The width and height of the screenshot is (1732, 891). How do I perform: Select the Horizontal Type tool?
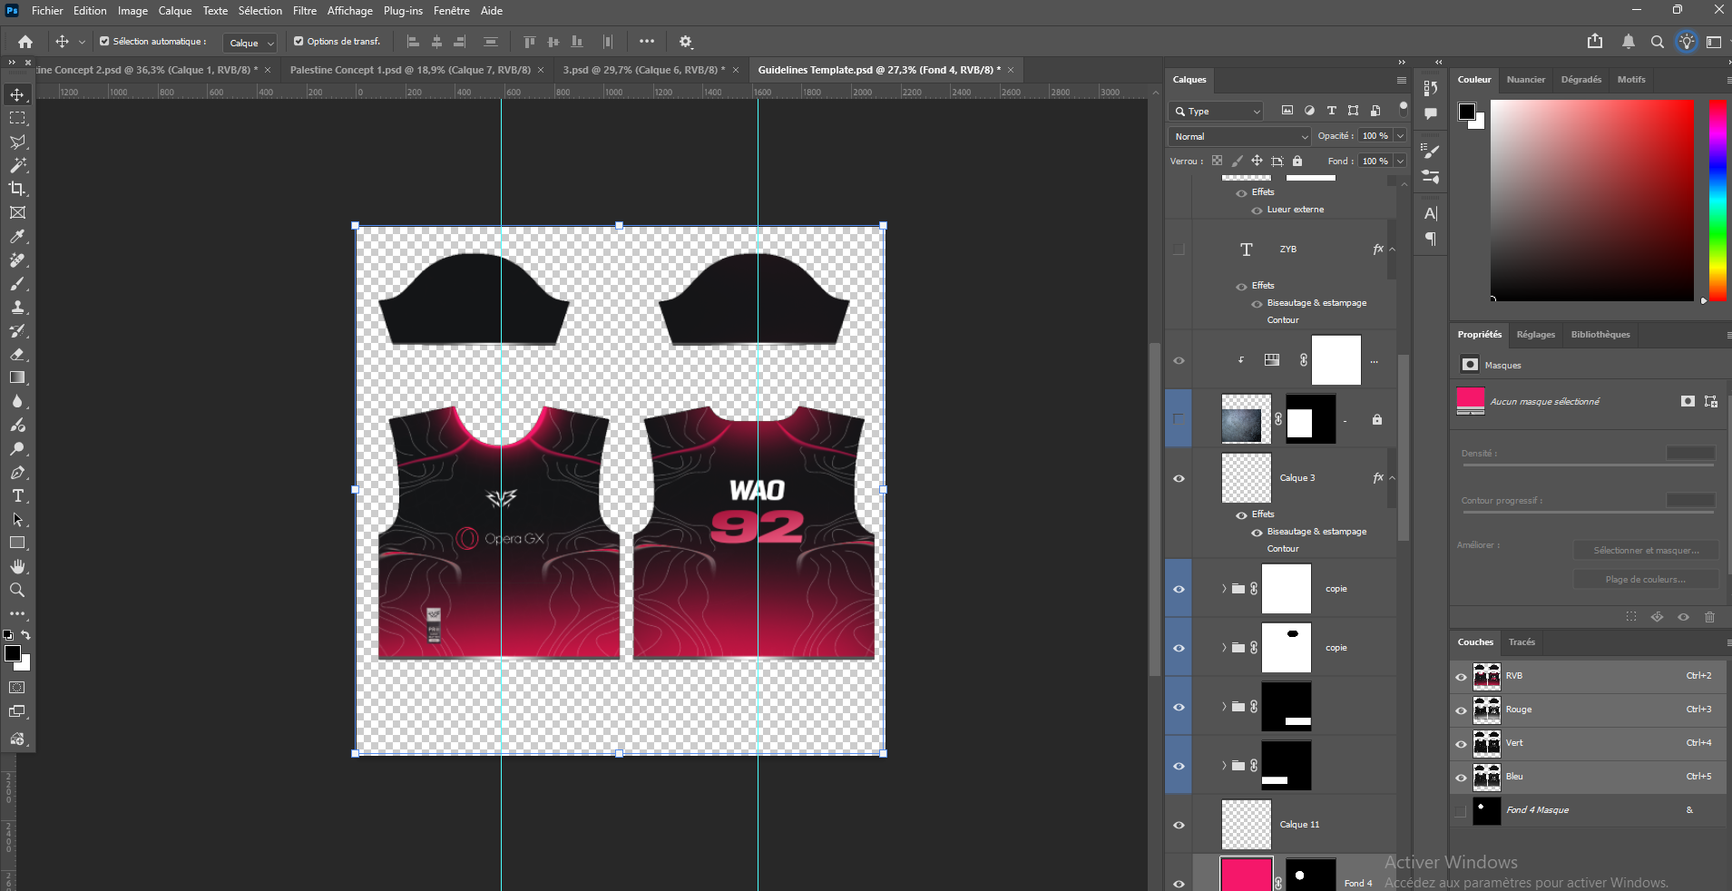tap(17, 496)
